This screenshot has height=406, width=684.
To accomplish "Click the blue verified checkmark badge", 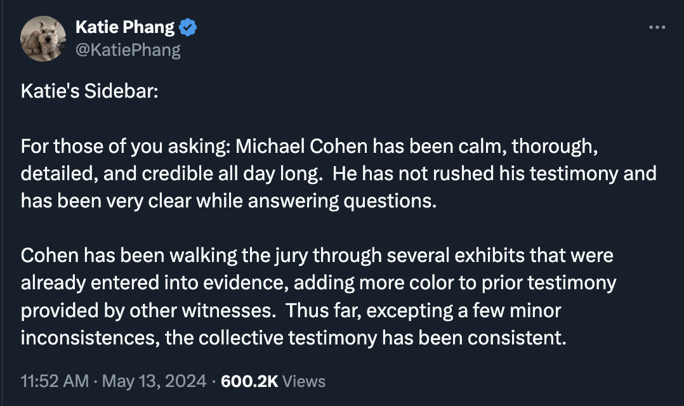I will click(188, 27).
